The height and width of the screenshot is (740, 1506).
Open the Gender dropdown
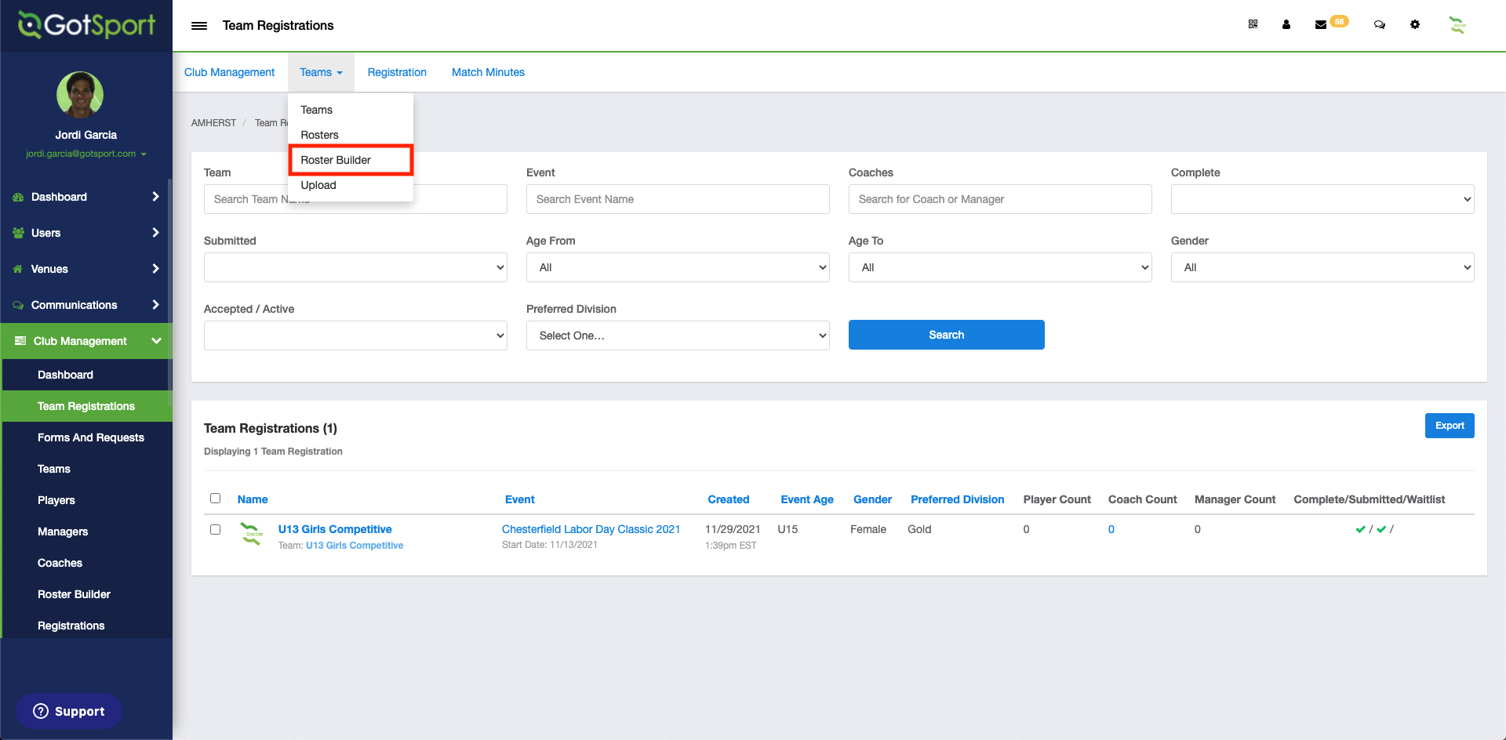click(1322, 267)
